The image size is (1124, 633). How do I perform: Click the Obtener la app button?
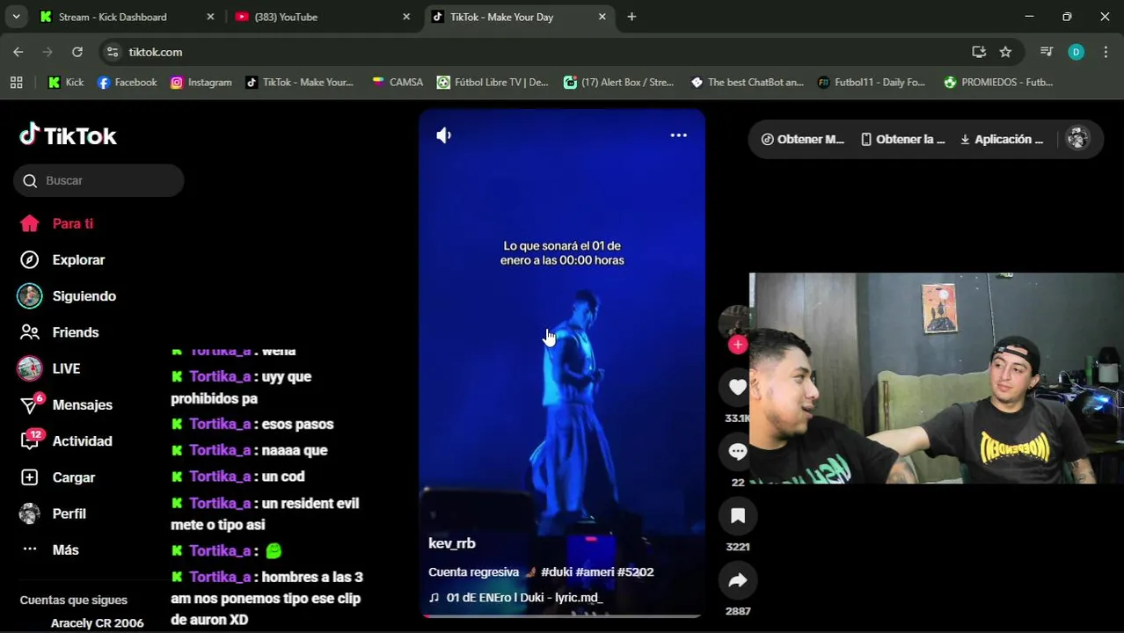[x=902, y=139]
